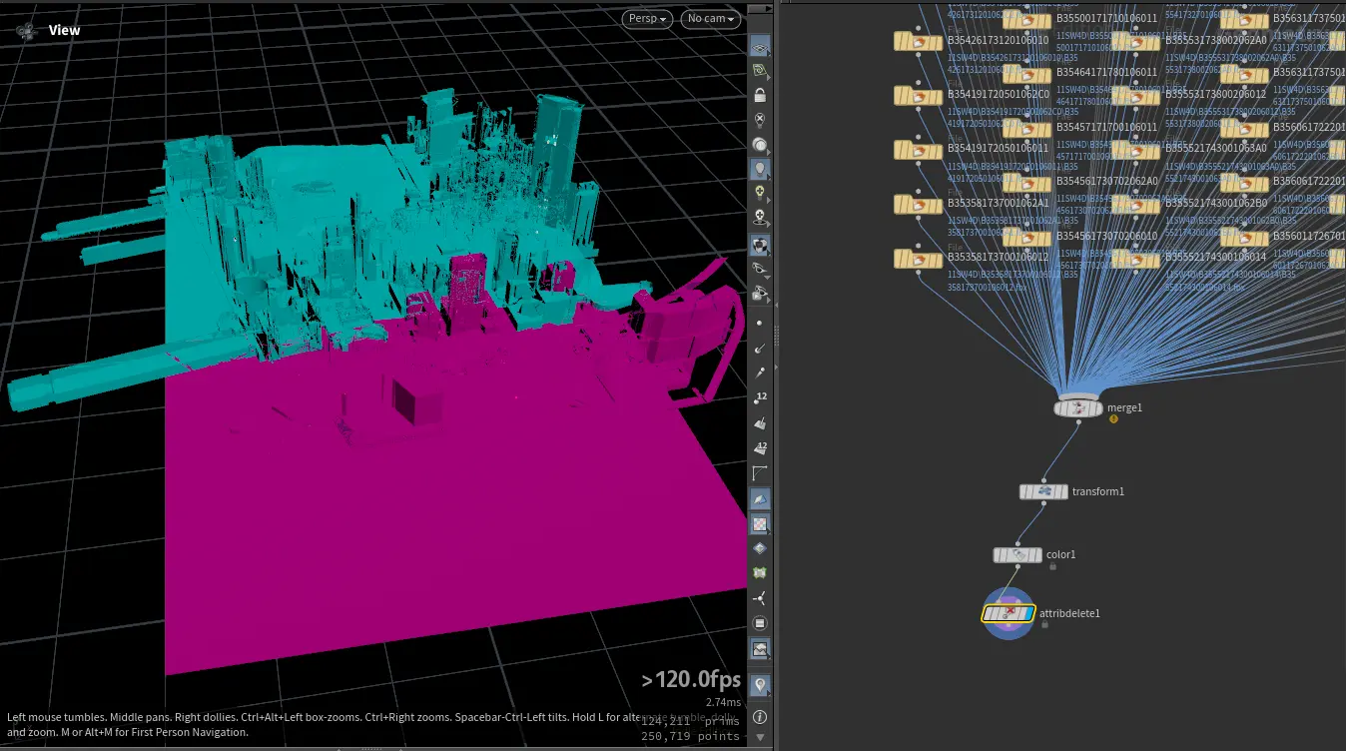This screenshot has height=751, width=1346.
Task: Click the lock camera padlock icon
Action: point(760,96)
